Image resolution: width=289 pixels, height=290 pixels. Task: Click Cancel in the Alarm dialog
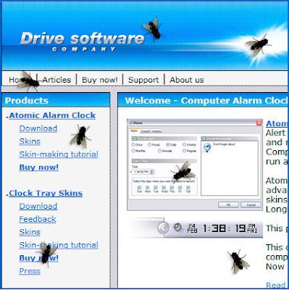click(251, 204)
